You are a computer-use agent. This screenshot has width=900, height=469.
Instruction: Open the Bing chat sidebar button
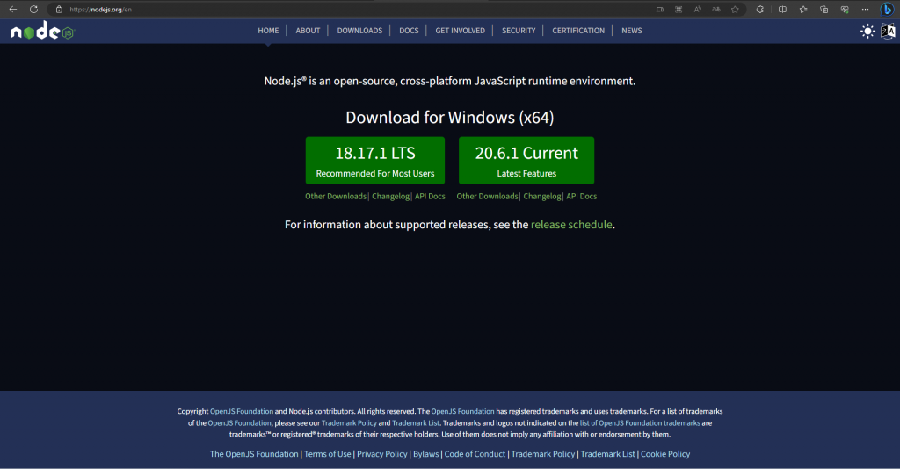tap(887, 9)
